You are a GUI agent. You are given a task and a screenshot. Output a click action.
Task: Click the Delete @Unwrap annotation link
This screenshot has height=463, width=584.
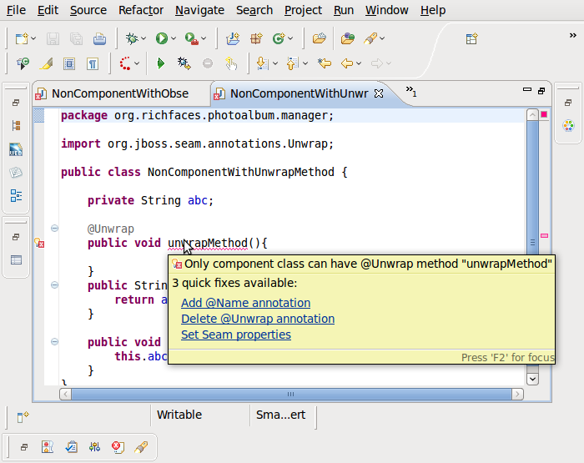(x=257, y=319)
